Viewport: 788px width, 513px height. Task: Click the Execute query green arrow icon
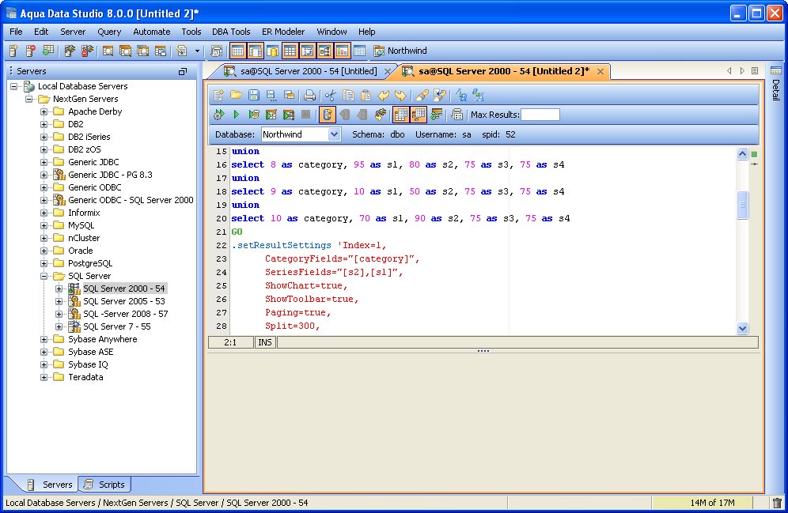click(236, 115)
